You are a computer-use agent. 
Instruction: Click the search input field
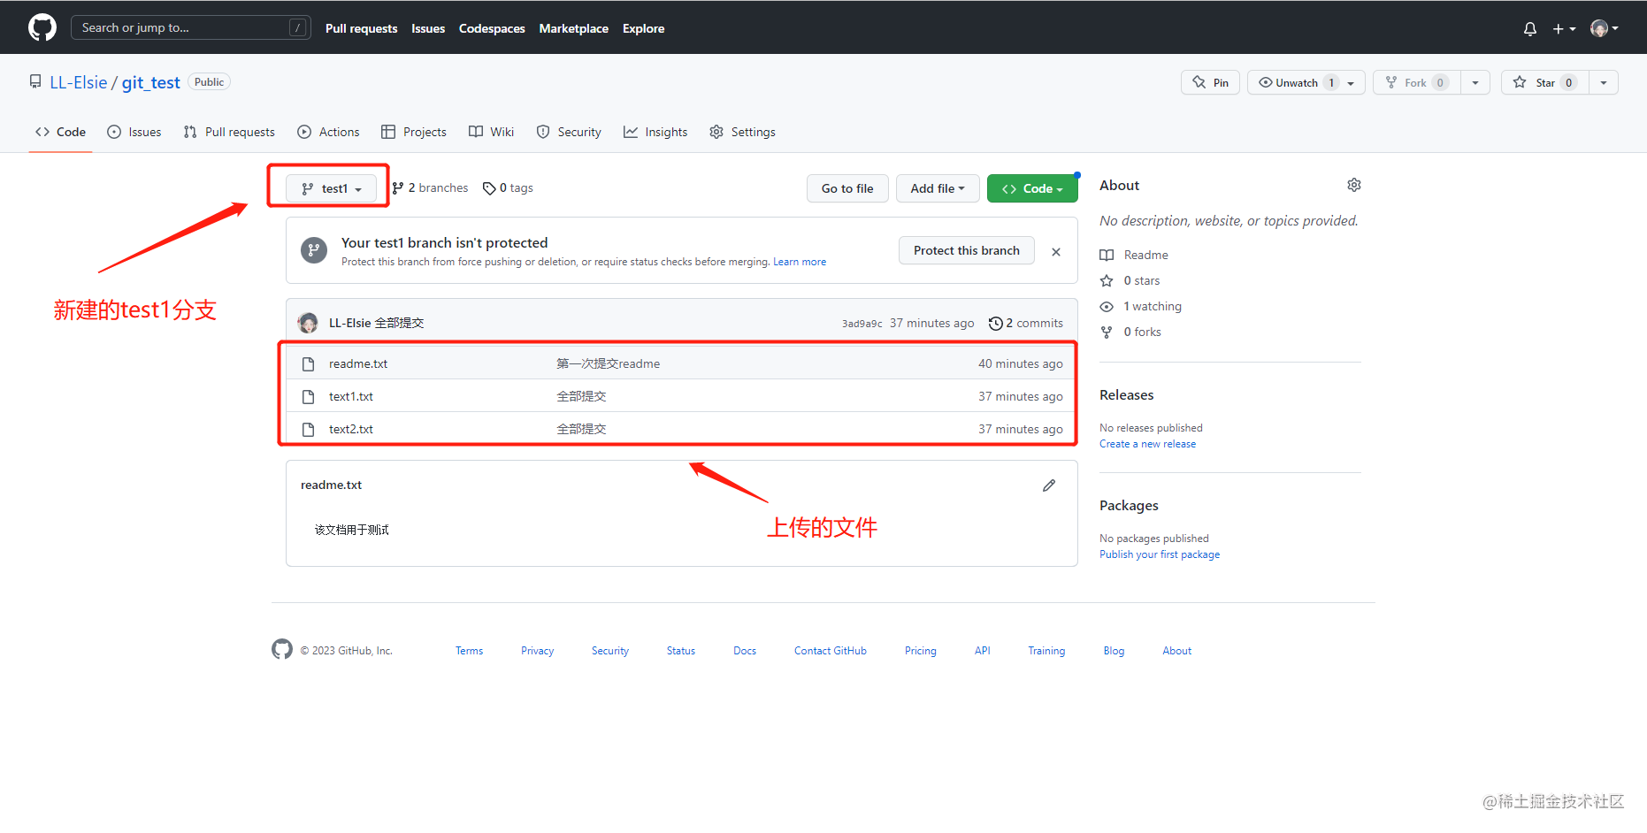[x=190, y=27]
